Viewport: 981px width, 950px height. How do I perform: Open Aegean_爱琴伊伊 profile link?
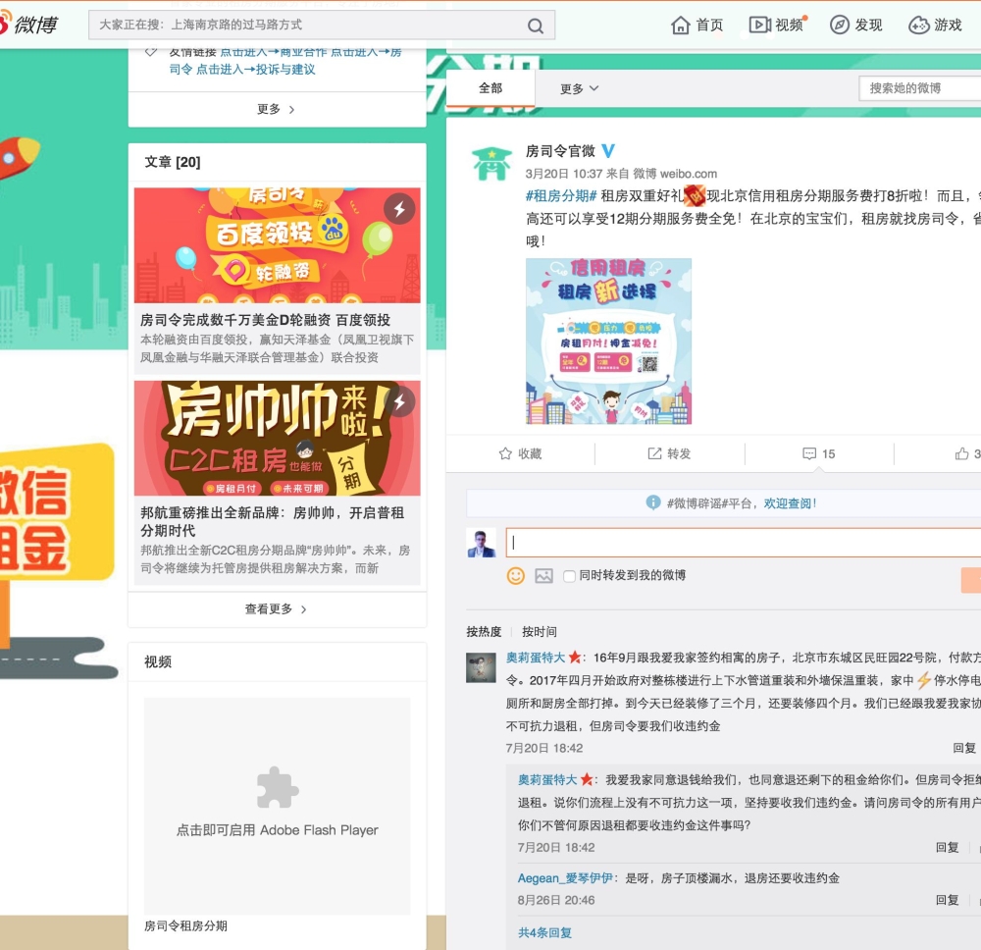coord(566,878)
